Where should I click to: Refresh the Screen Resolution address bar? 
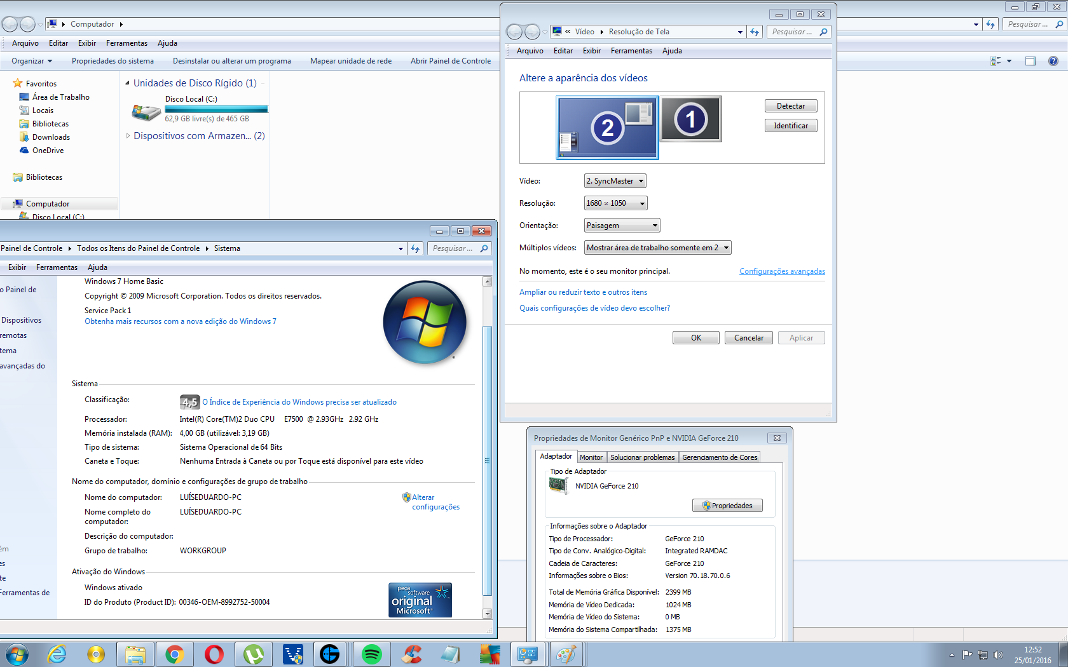tap(755, 32)
